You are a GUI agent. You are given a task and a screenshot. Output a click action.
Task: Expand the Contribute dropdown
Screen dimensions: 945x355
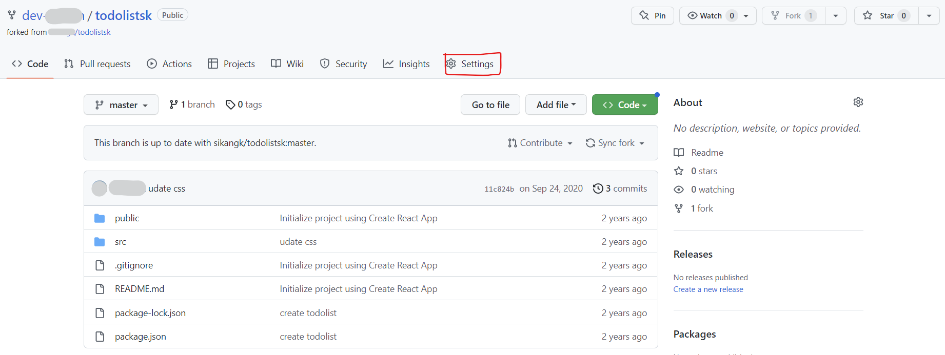pyautogui.click(x=540, y=143)
